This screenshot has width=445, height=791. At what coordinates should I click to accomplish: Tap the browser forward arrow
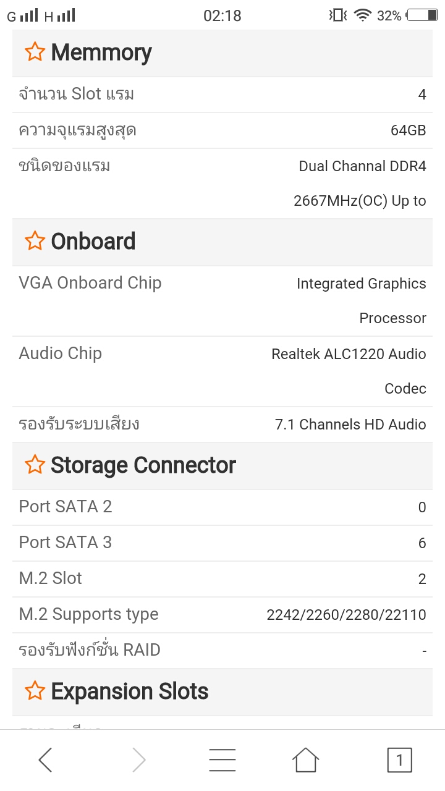139,759
